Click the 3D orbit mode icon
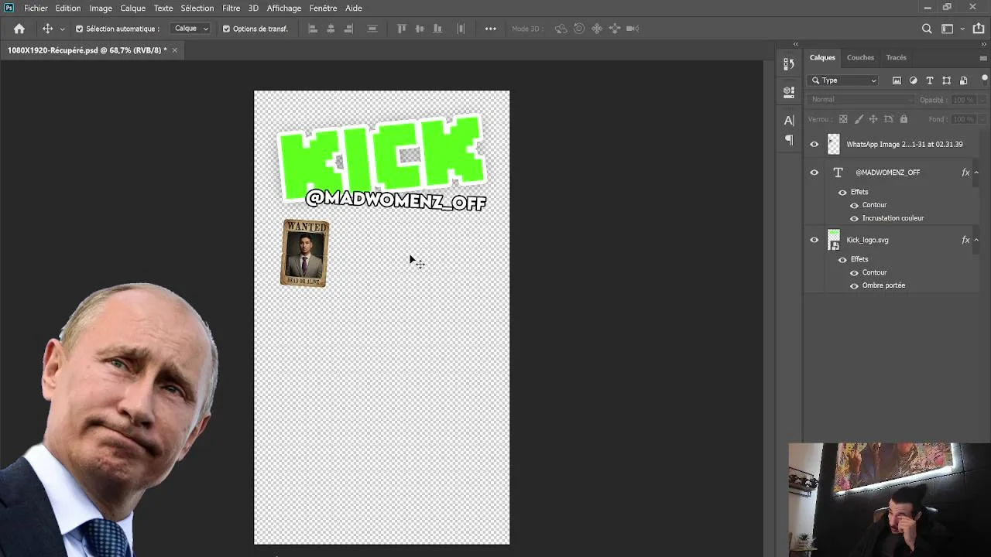 (561, 29)
